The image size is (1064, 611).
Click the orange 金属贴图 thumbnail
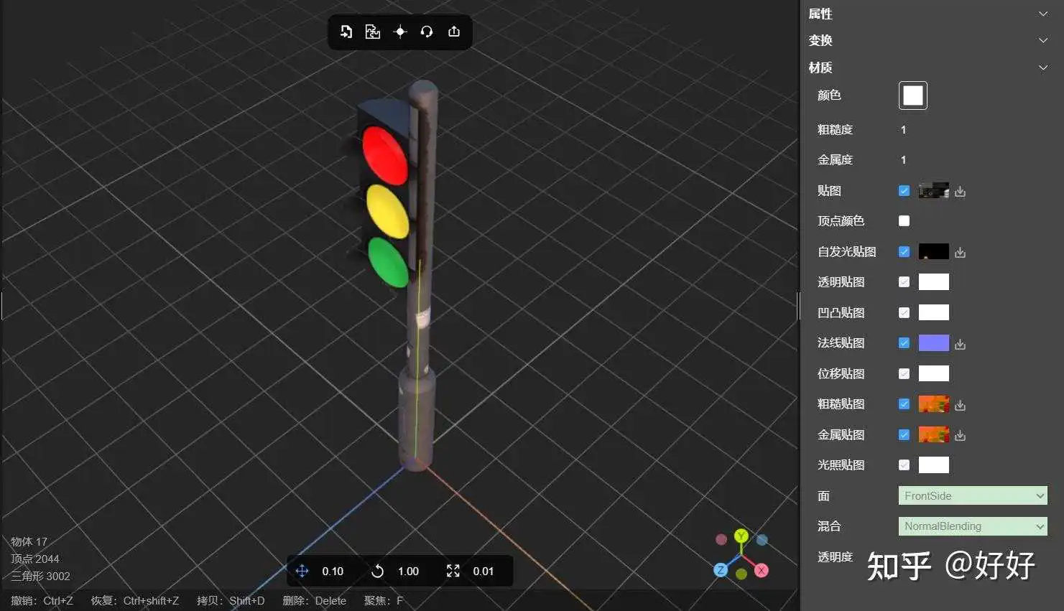pos(934,434)
